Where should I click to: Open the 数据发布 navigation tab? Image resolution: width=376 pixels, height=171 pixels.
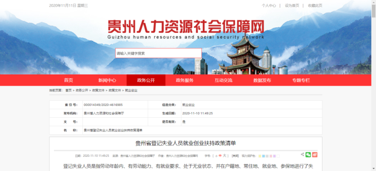tap(262, 80)
